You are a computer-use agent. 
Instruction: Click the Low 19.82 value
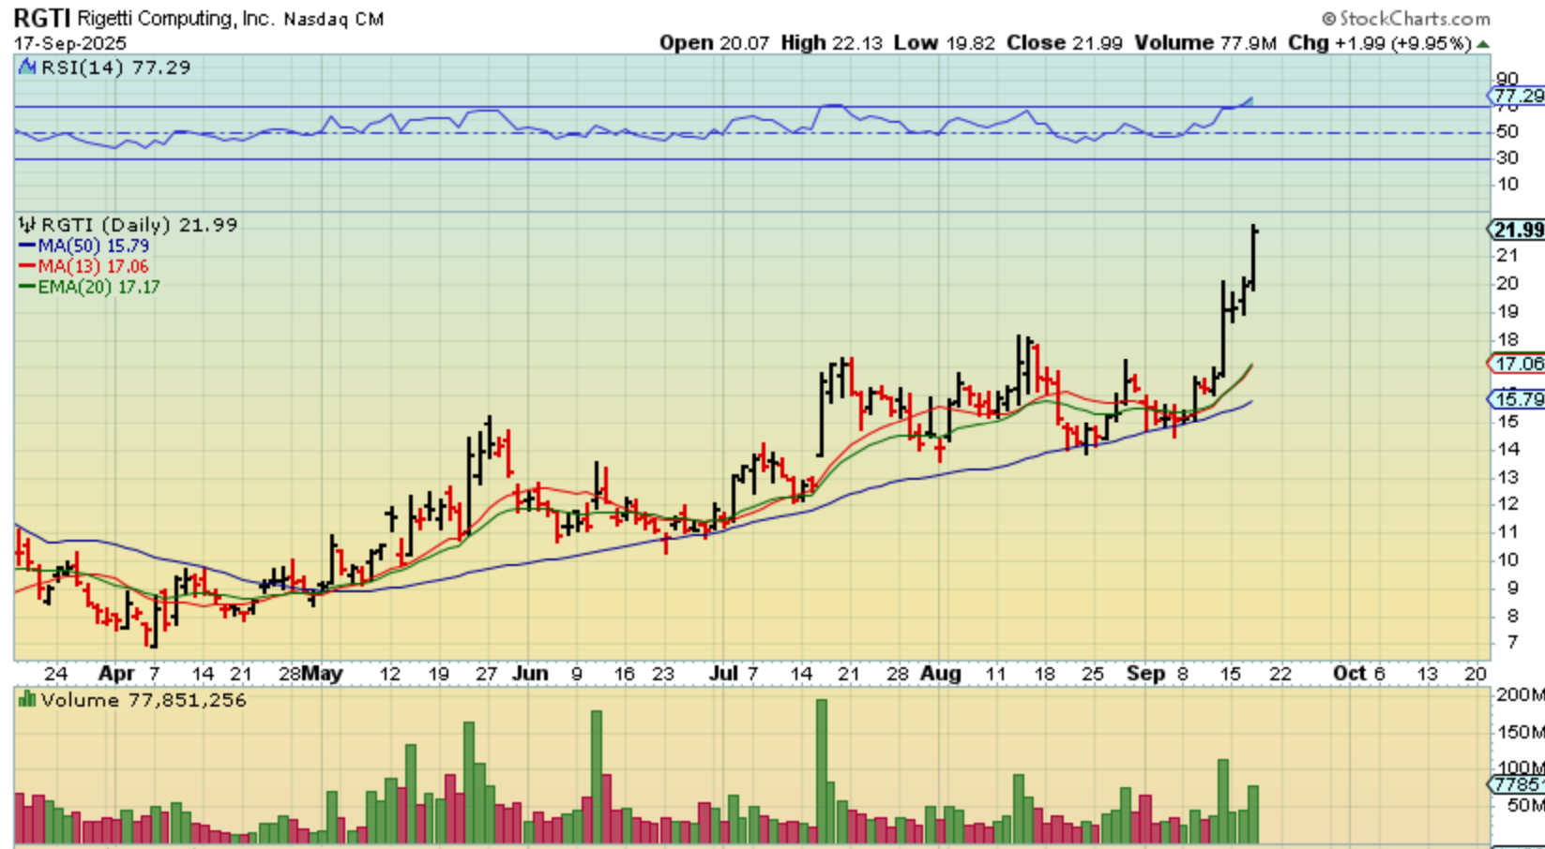944,43
